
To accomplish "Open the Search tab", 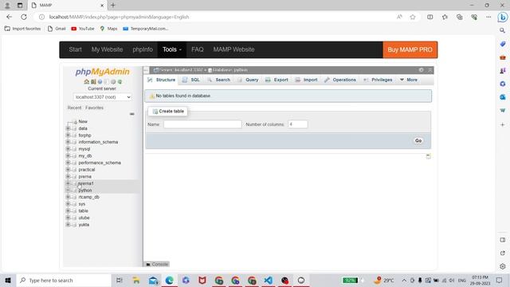I will coord(219,80).
